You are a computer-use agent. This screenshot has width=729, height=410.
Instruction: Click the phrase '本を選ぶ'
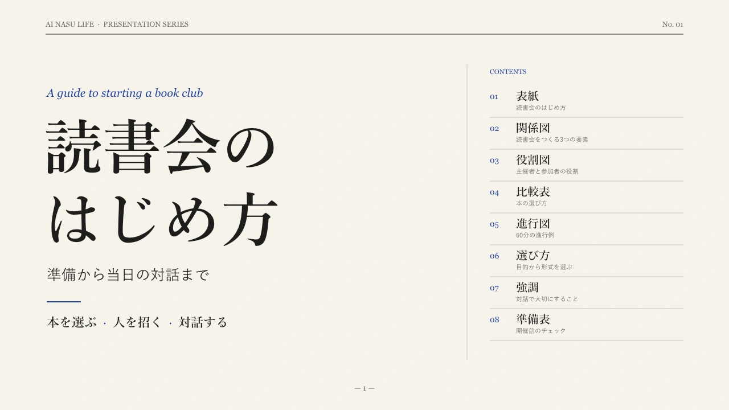(x=72, y=322)
